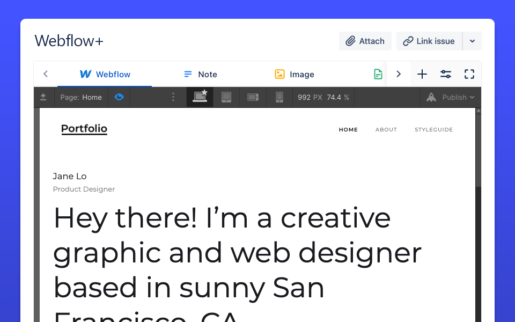Image resolution: width=515 pixels, height=322 pixels.
Task: Select the tablet breakpoint icon
Action: pyautogui.click(x=226, y=97)
